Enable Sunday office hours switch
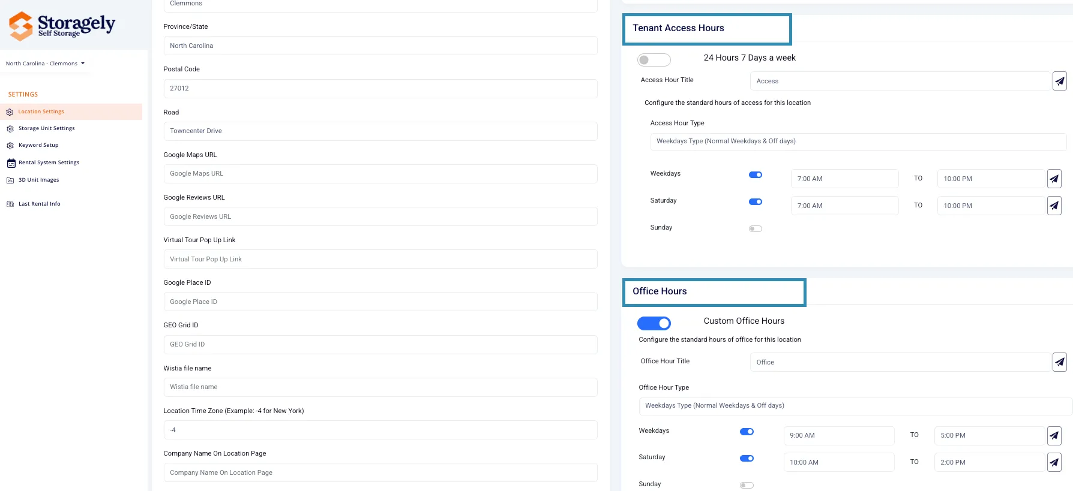 point(747,486)
